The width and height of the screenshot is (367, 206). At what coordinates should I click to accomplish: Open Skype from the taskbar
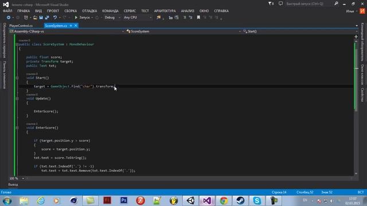(x=257, y=201)
